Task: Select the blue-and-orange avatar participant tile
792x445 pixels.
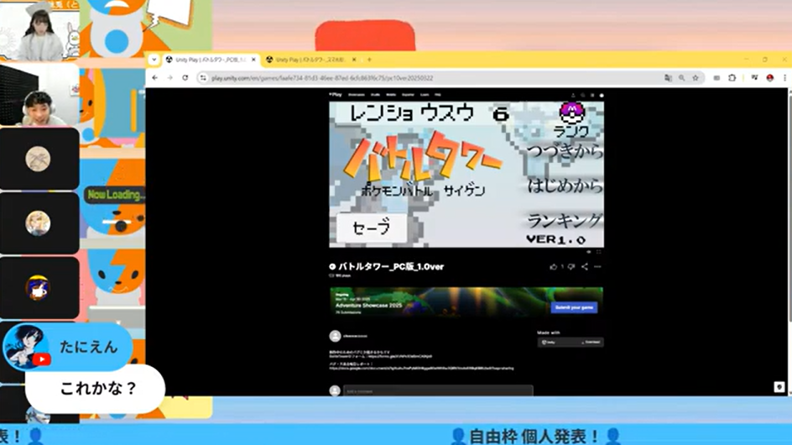Action: point(39,288)
